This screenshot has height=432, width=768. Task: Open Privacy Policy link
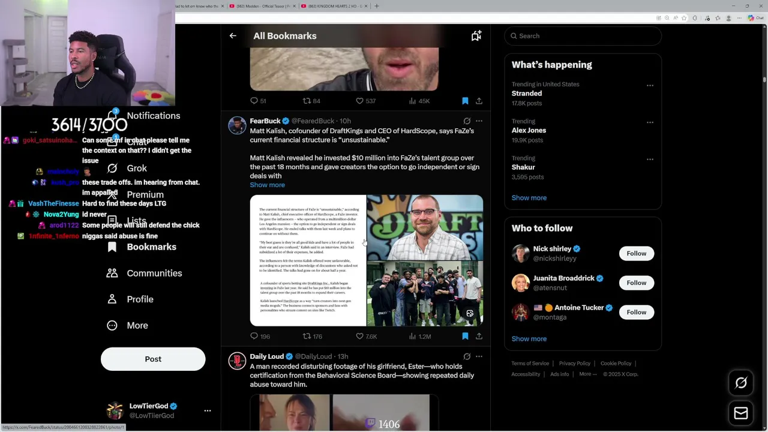point(575,364)
